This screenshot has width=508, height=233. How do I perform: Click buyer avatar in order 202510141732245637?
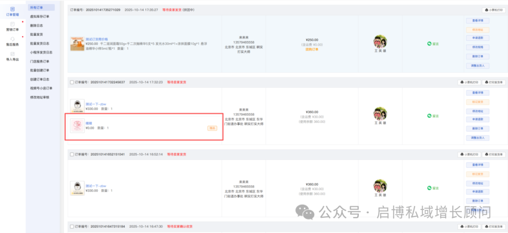380,114
